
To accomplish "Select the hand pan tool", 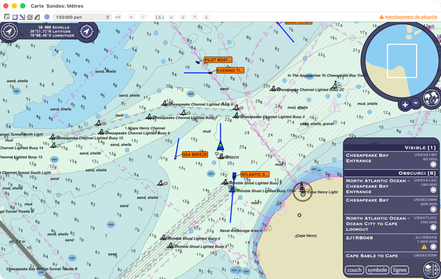I will [x=7, y=17].
